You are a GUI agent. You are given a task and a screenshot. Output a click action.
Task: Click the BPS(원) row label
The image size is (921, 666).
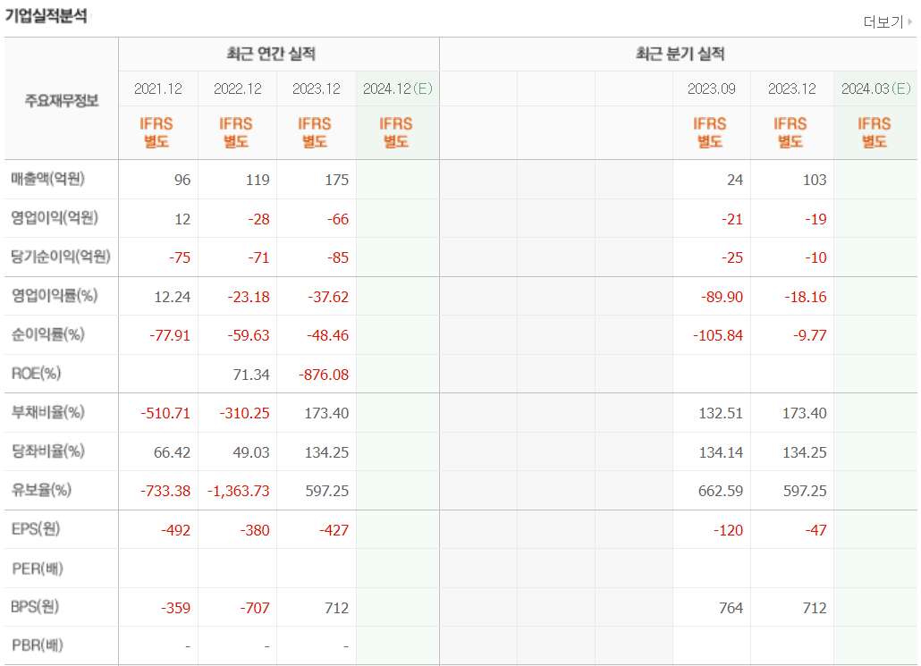(35, 607)
